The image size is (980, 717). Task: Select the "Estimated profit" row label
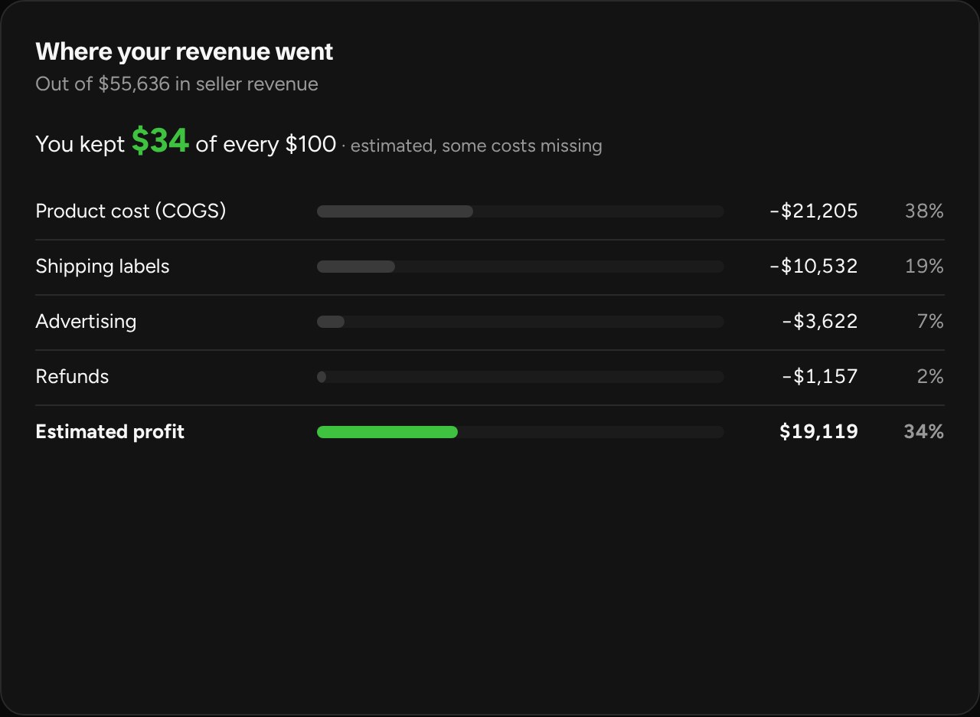coord(110,432)
